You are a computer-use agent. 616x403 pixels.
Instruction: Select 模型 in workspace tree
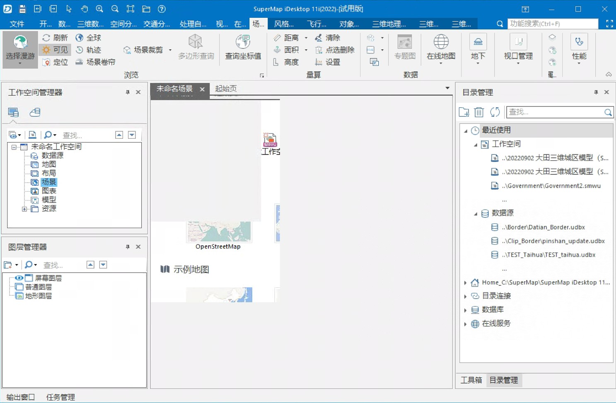(49, 200)
